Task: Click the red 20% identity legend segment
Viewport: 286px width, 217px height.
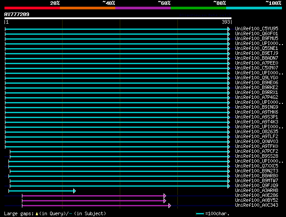Action: tap(32, 8)
